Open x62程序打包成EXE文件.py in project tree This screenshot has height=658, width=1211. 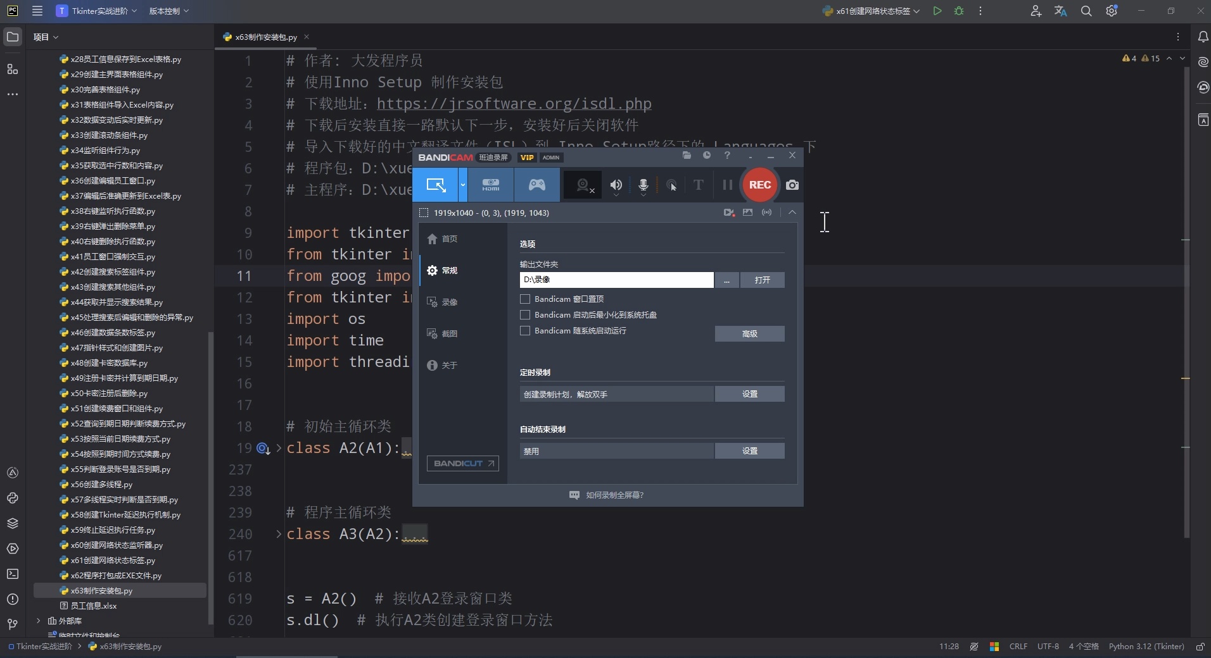click(x=116, y=575)
